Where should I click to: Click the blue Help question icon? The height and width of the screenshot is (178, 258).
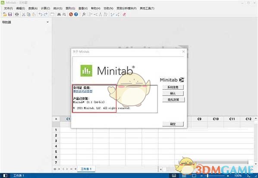76,15
